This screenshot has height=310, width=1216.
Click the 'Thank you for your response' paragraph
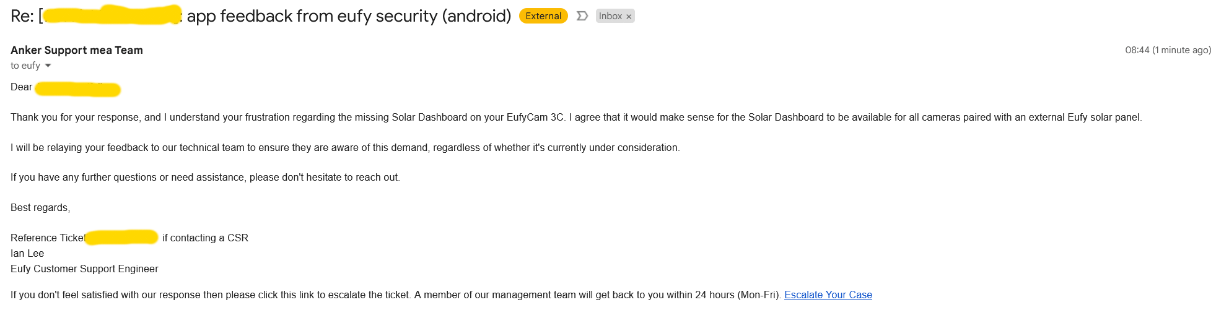point(575,117)
